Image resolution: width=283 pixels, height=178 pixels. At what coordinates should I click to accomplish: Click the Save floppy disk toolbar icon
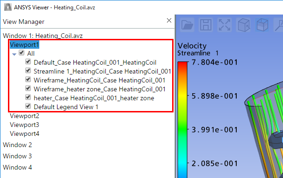[206, 25]
